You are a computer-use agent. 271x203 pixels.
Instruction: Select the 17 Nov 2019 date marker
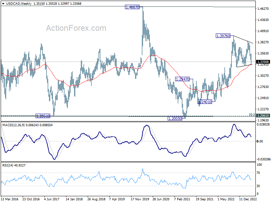(140, 199)
